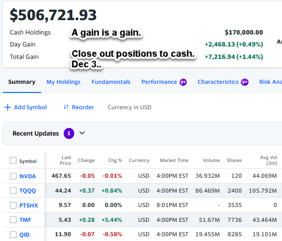The height and width of the screenshot is (241, 282).
Task: Click NVDA change value -0.05
Action: pyautogui.click(x=88, y=176)
